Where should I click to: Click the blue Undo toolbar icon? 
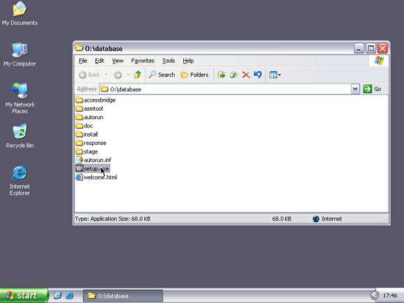258,75
